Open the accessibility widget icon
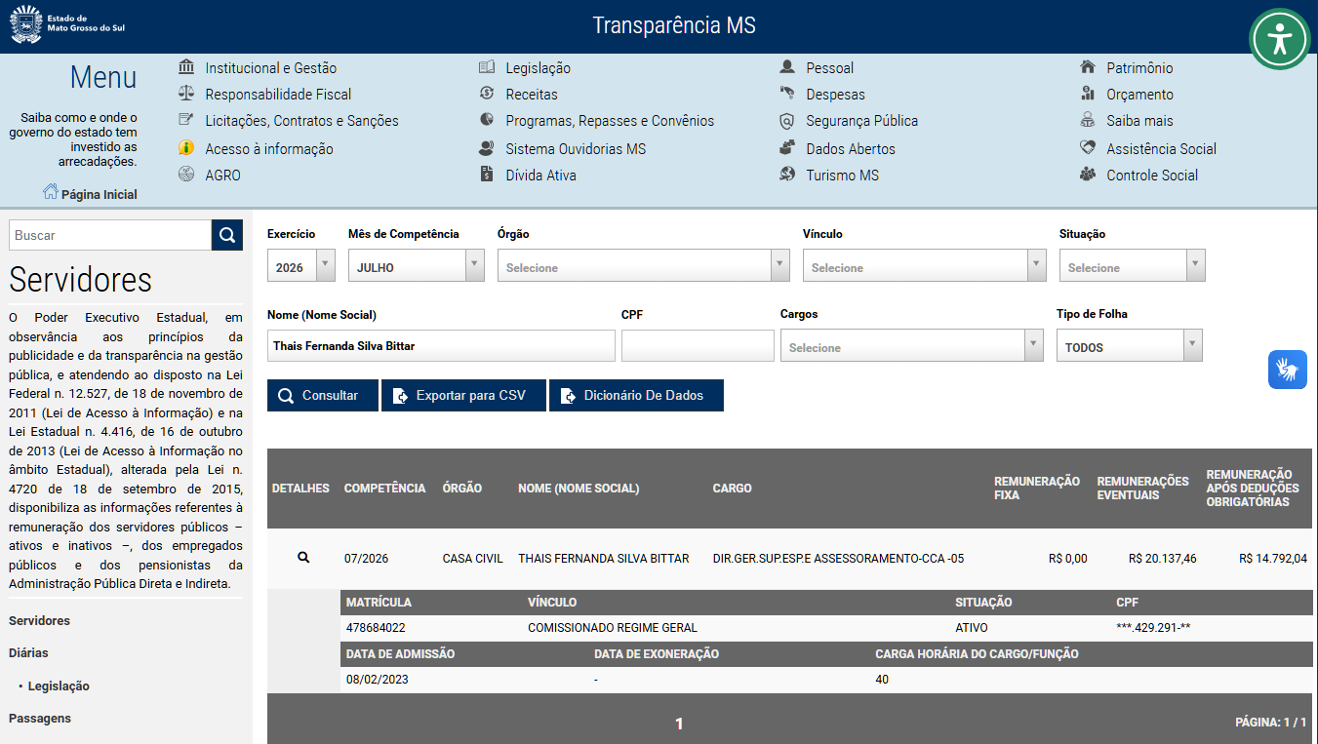The height and width of the screenshot is (744, 1318). click(x=1279, y=39)
